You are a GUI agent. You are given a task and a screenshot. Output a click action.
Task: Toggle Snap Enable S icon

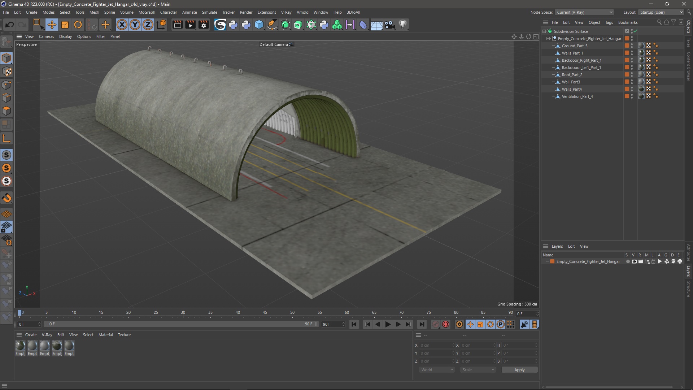[x=6, y=155]
